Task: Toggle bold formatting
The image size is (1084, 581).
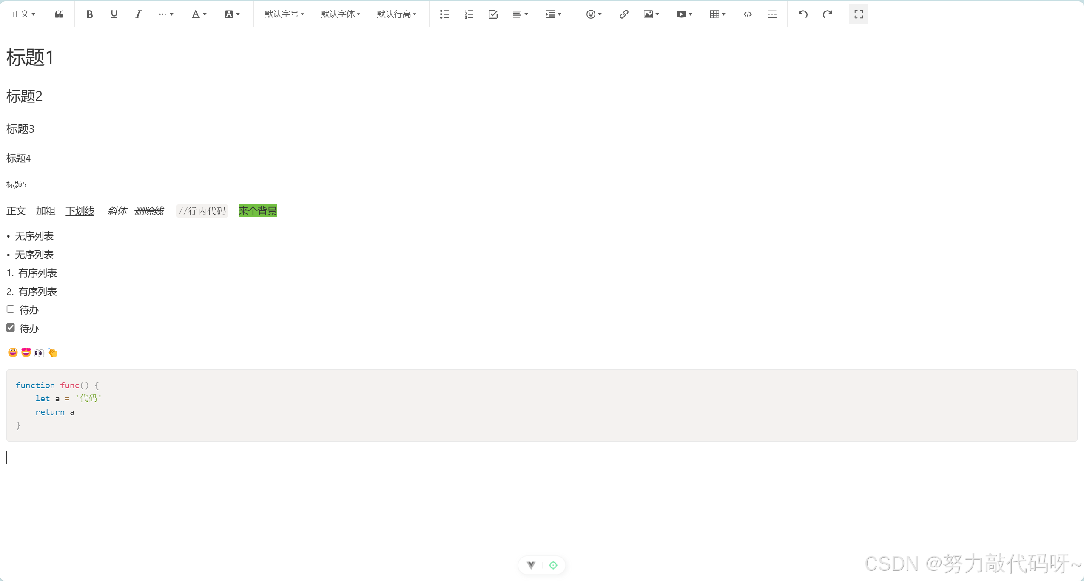Action: coord(89,14)
